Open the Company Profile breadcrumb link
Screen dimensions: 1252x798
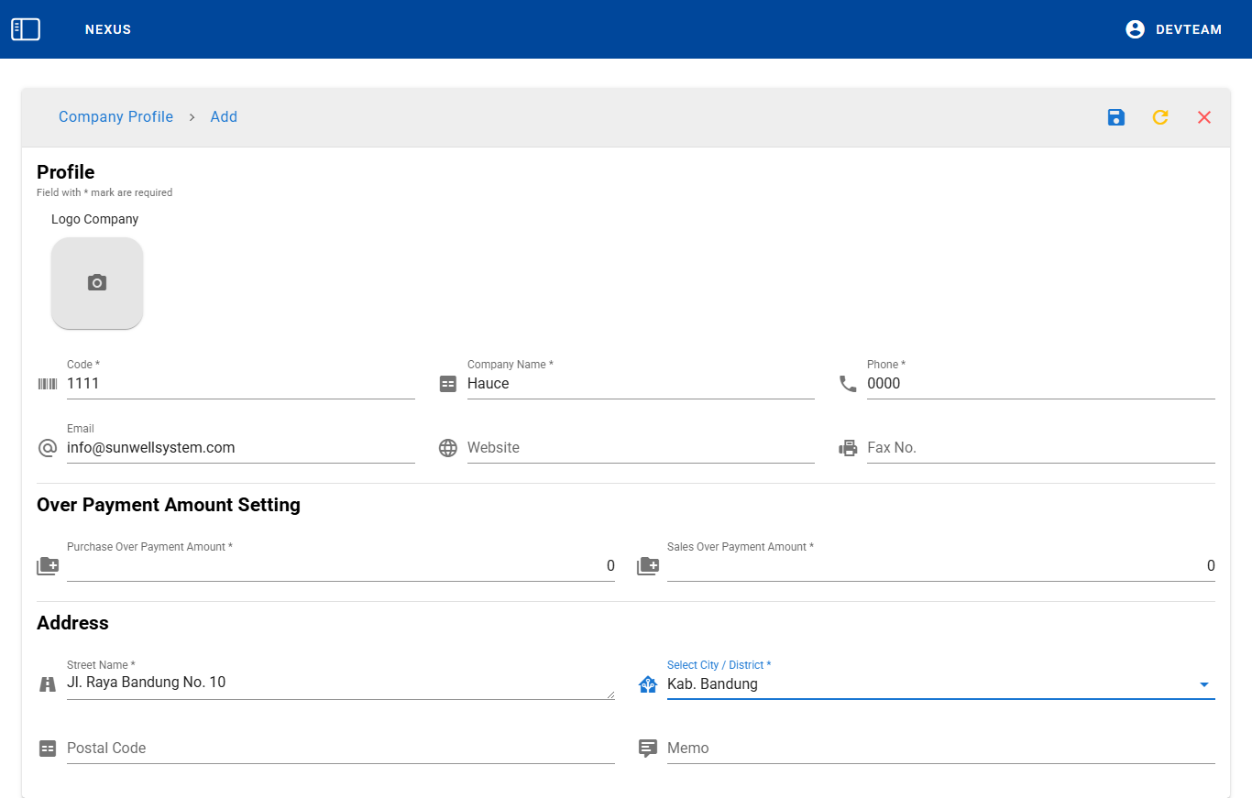[x=115, y=117]
